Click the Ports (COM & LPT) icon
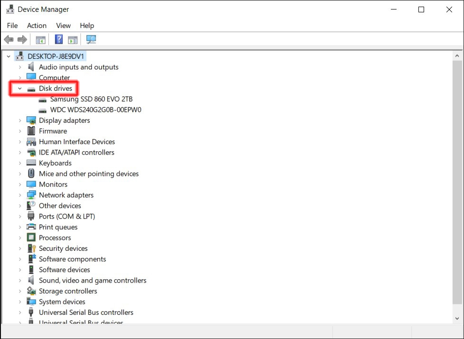The height and width of the screenshot is (339, 464). tap(31, 216)
